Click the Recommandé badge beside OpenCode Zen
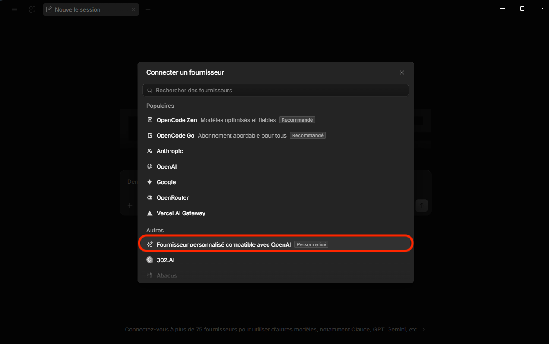 coord(297,120)
